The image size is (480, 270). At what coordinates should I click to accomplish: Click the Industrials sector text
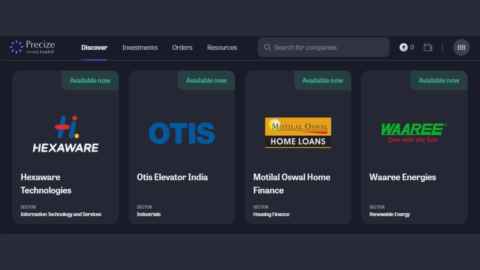[148, 214]
